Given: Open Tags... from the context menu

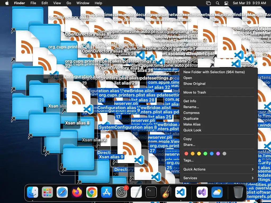Looking at the screenshot, I should [219, 160].
